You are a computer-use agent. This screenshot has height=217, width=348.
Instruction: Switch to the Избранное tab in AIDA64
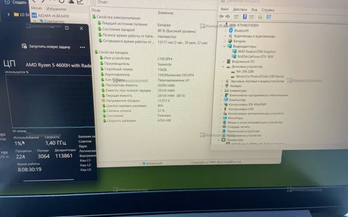click(56, 9)
